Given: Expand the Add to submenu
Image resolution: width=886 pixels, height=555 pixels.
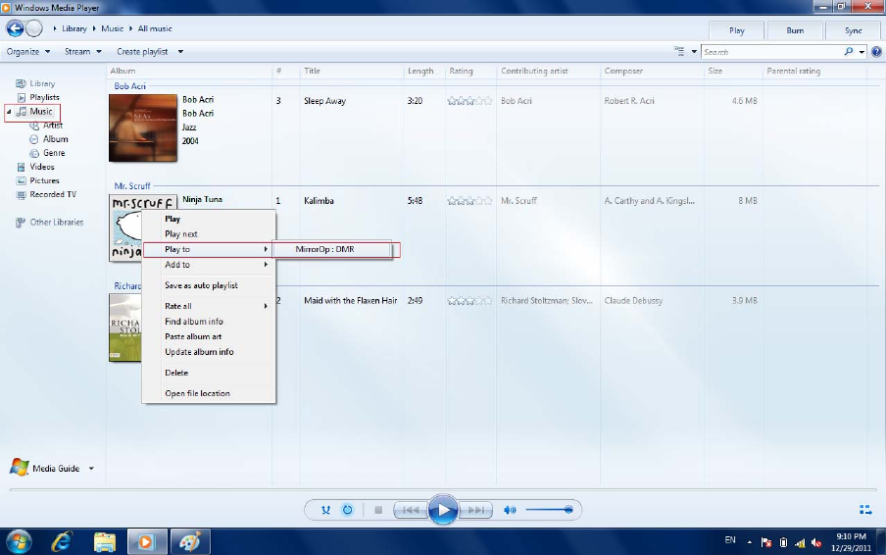Looking at the screenshot, I should coord(209,265).
